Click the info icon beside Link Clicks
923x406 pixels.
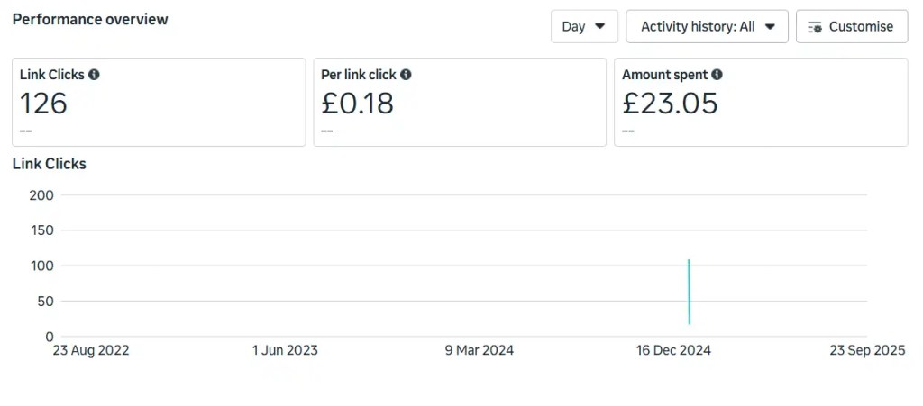[x=94, y=75]
